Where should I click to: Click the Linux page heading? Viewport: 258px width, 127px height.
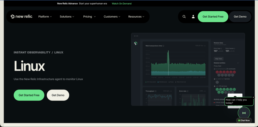click(29, 66)
